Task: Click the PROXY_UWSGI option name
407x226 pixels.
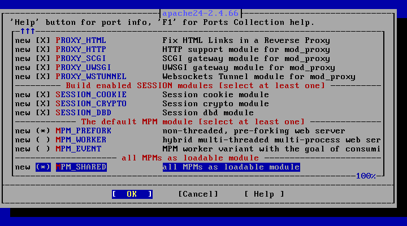Action: coord(83,68)
